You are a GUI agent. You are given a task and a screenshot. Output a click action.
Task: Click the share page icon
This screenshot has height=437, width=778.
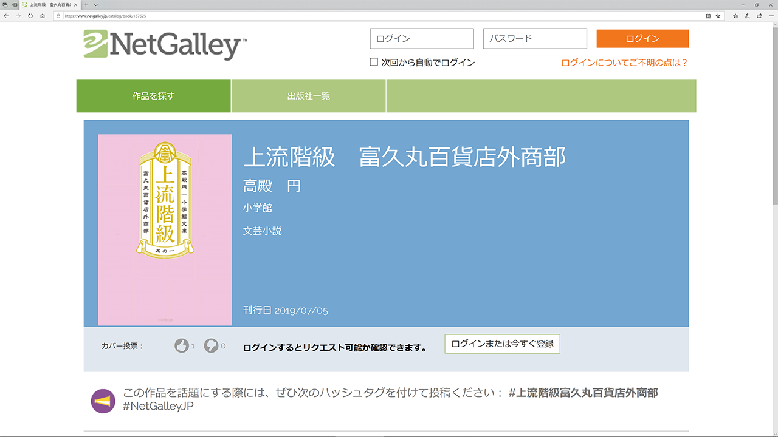(x=759, y=16)
